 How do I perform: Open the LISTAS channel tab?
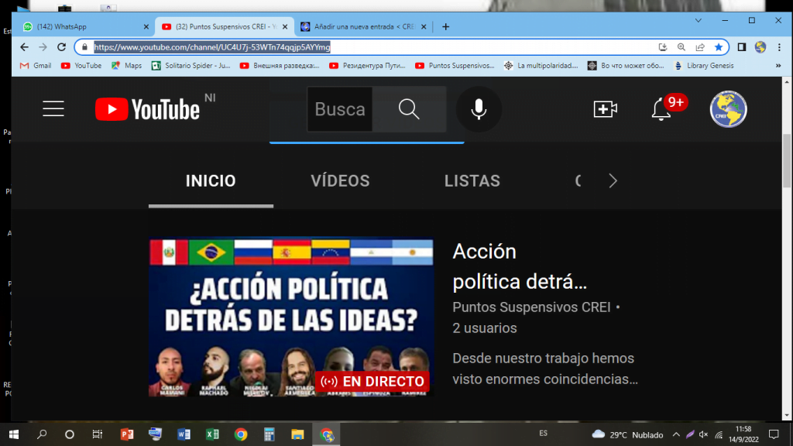[x=472, y=181]
